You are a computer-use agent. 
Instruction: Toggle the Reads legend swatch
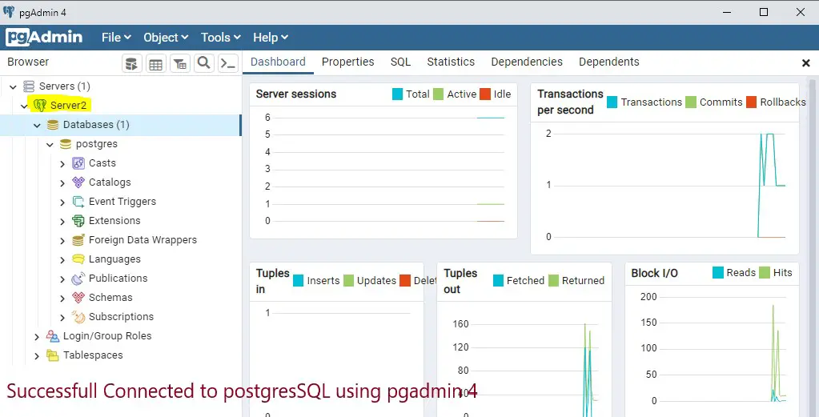(x=717, y=272)
